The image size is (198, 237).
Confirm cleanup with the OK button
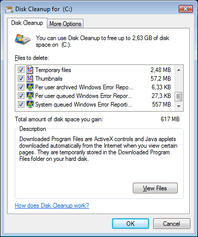[130, 224]
